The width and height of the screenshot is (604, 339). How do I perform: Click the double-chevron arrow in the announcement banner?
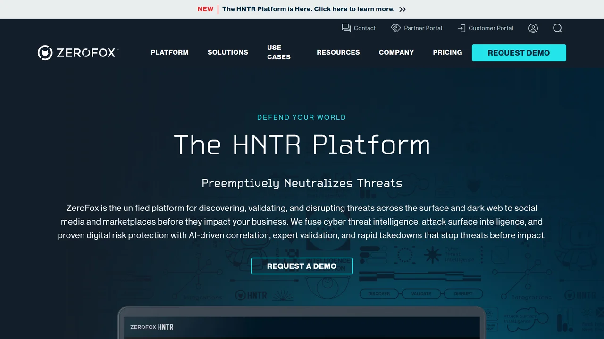tap(403, 9)
